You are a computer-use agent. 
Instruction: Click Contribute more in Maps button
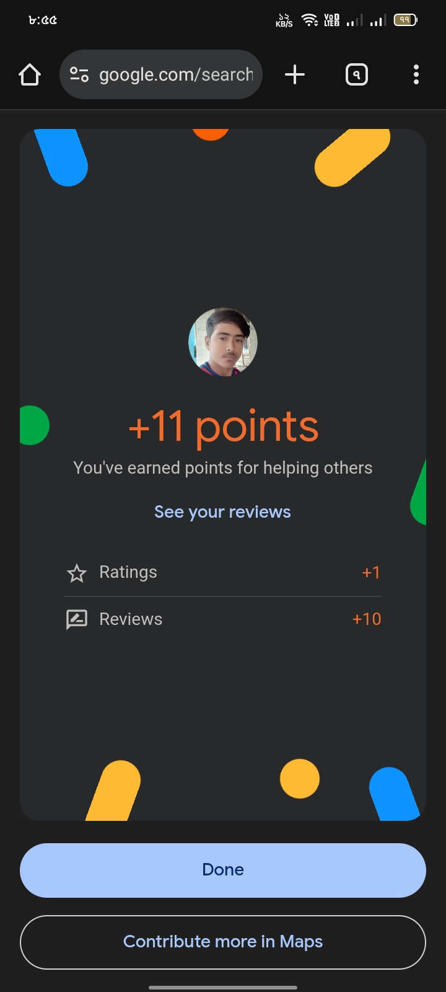click(223, 942)
